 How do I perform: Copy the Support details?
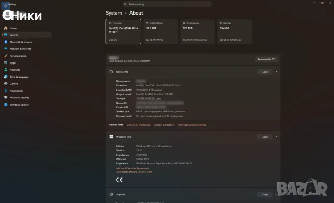point(265,194)
